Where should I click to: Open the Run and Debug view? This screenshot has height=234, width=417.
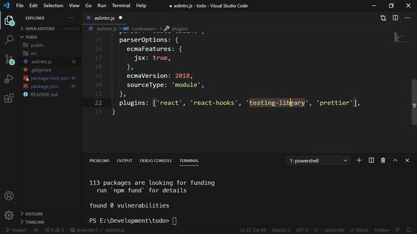point(8,79)
